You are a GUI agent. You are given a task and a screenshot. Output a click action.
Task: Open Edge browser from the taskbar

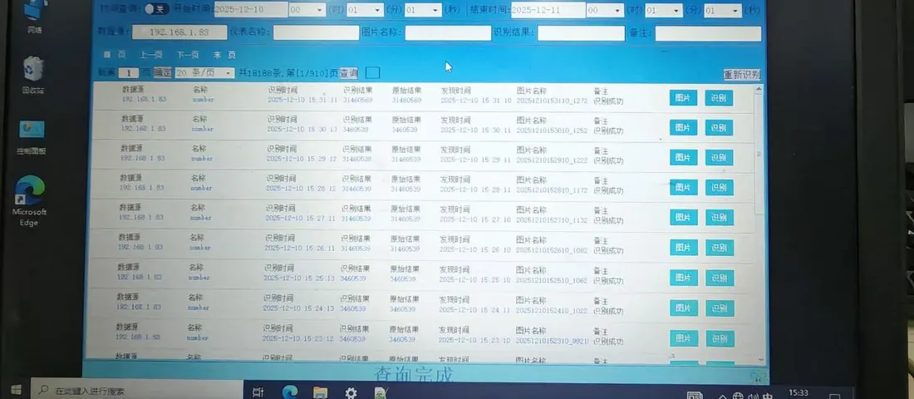click(290, 392)
